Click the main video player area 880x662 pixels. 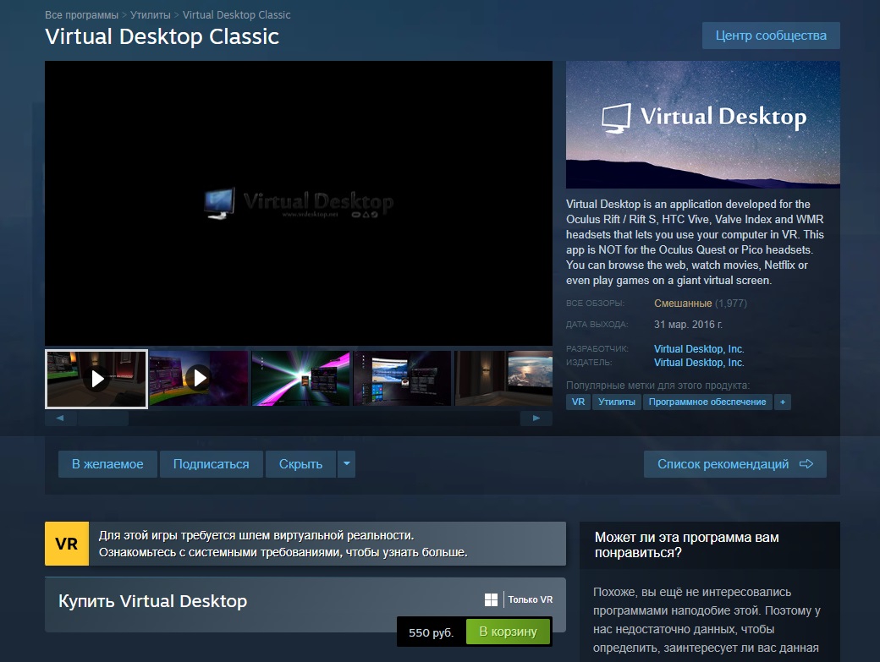[299, 204]
